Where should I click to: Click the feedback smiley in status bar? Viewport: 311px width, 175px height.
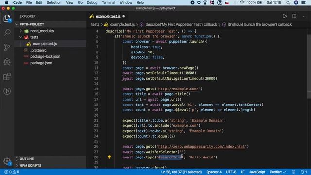(x=294, y=172)
